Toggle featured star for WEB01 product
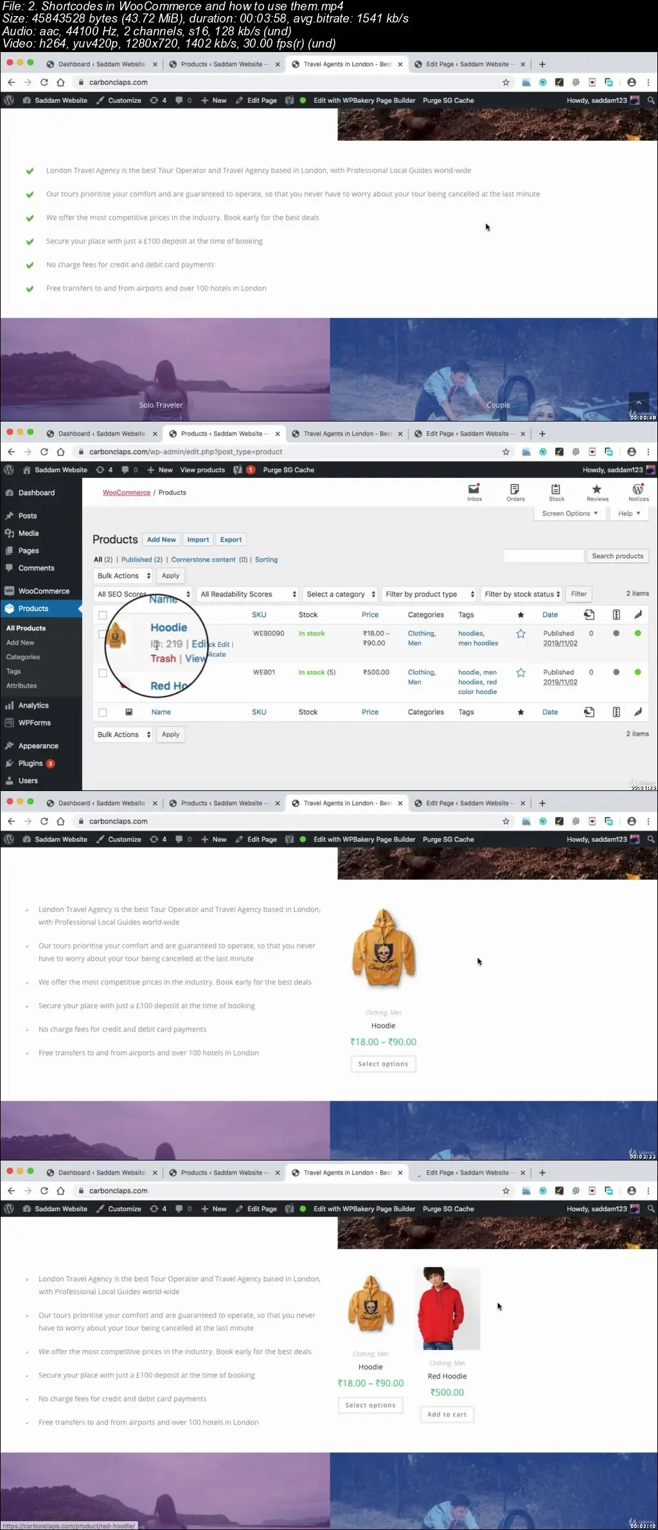 tap(520, 673)
